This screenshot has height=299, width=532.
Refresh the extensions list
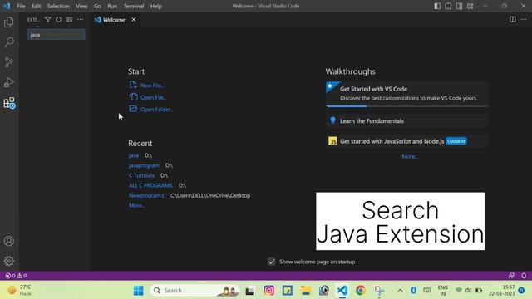59,20
